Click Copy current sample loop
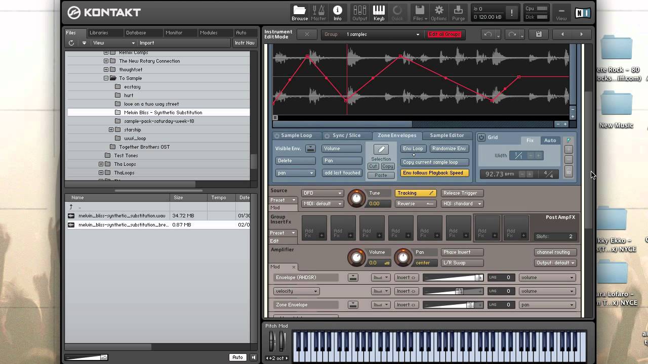This screenshot has width=648, height=364. click(434, 162)
